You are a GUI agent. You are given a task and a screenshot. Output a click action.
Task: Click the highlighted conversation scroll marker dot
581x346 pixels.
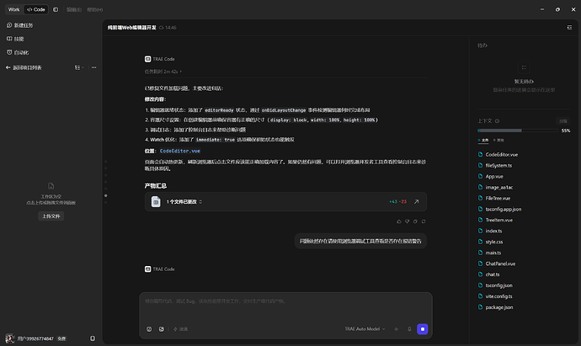(x=105, y=195)
